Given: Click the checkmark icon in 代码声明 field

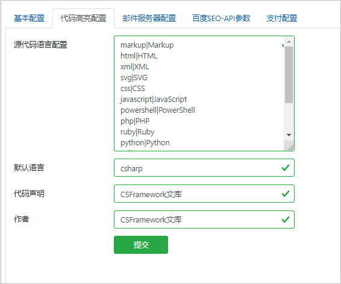Looking at the screenshot, I should [x=286, y=194].
